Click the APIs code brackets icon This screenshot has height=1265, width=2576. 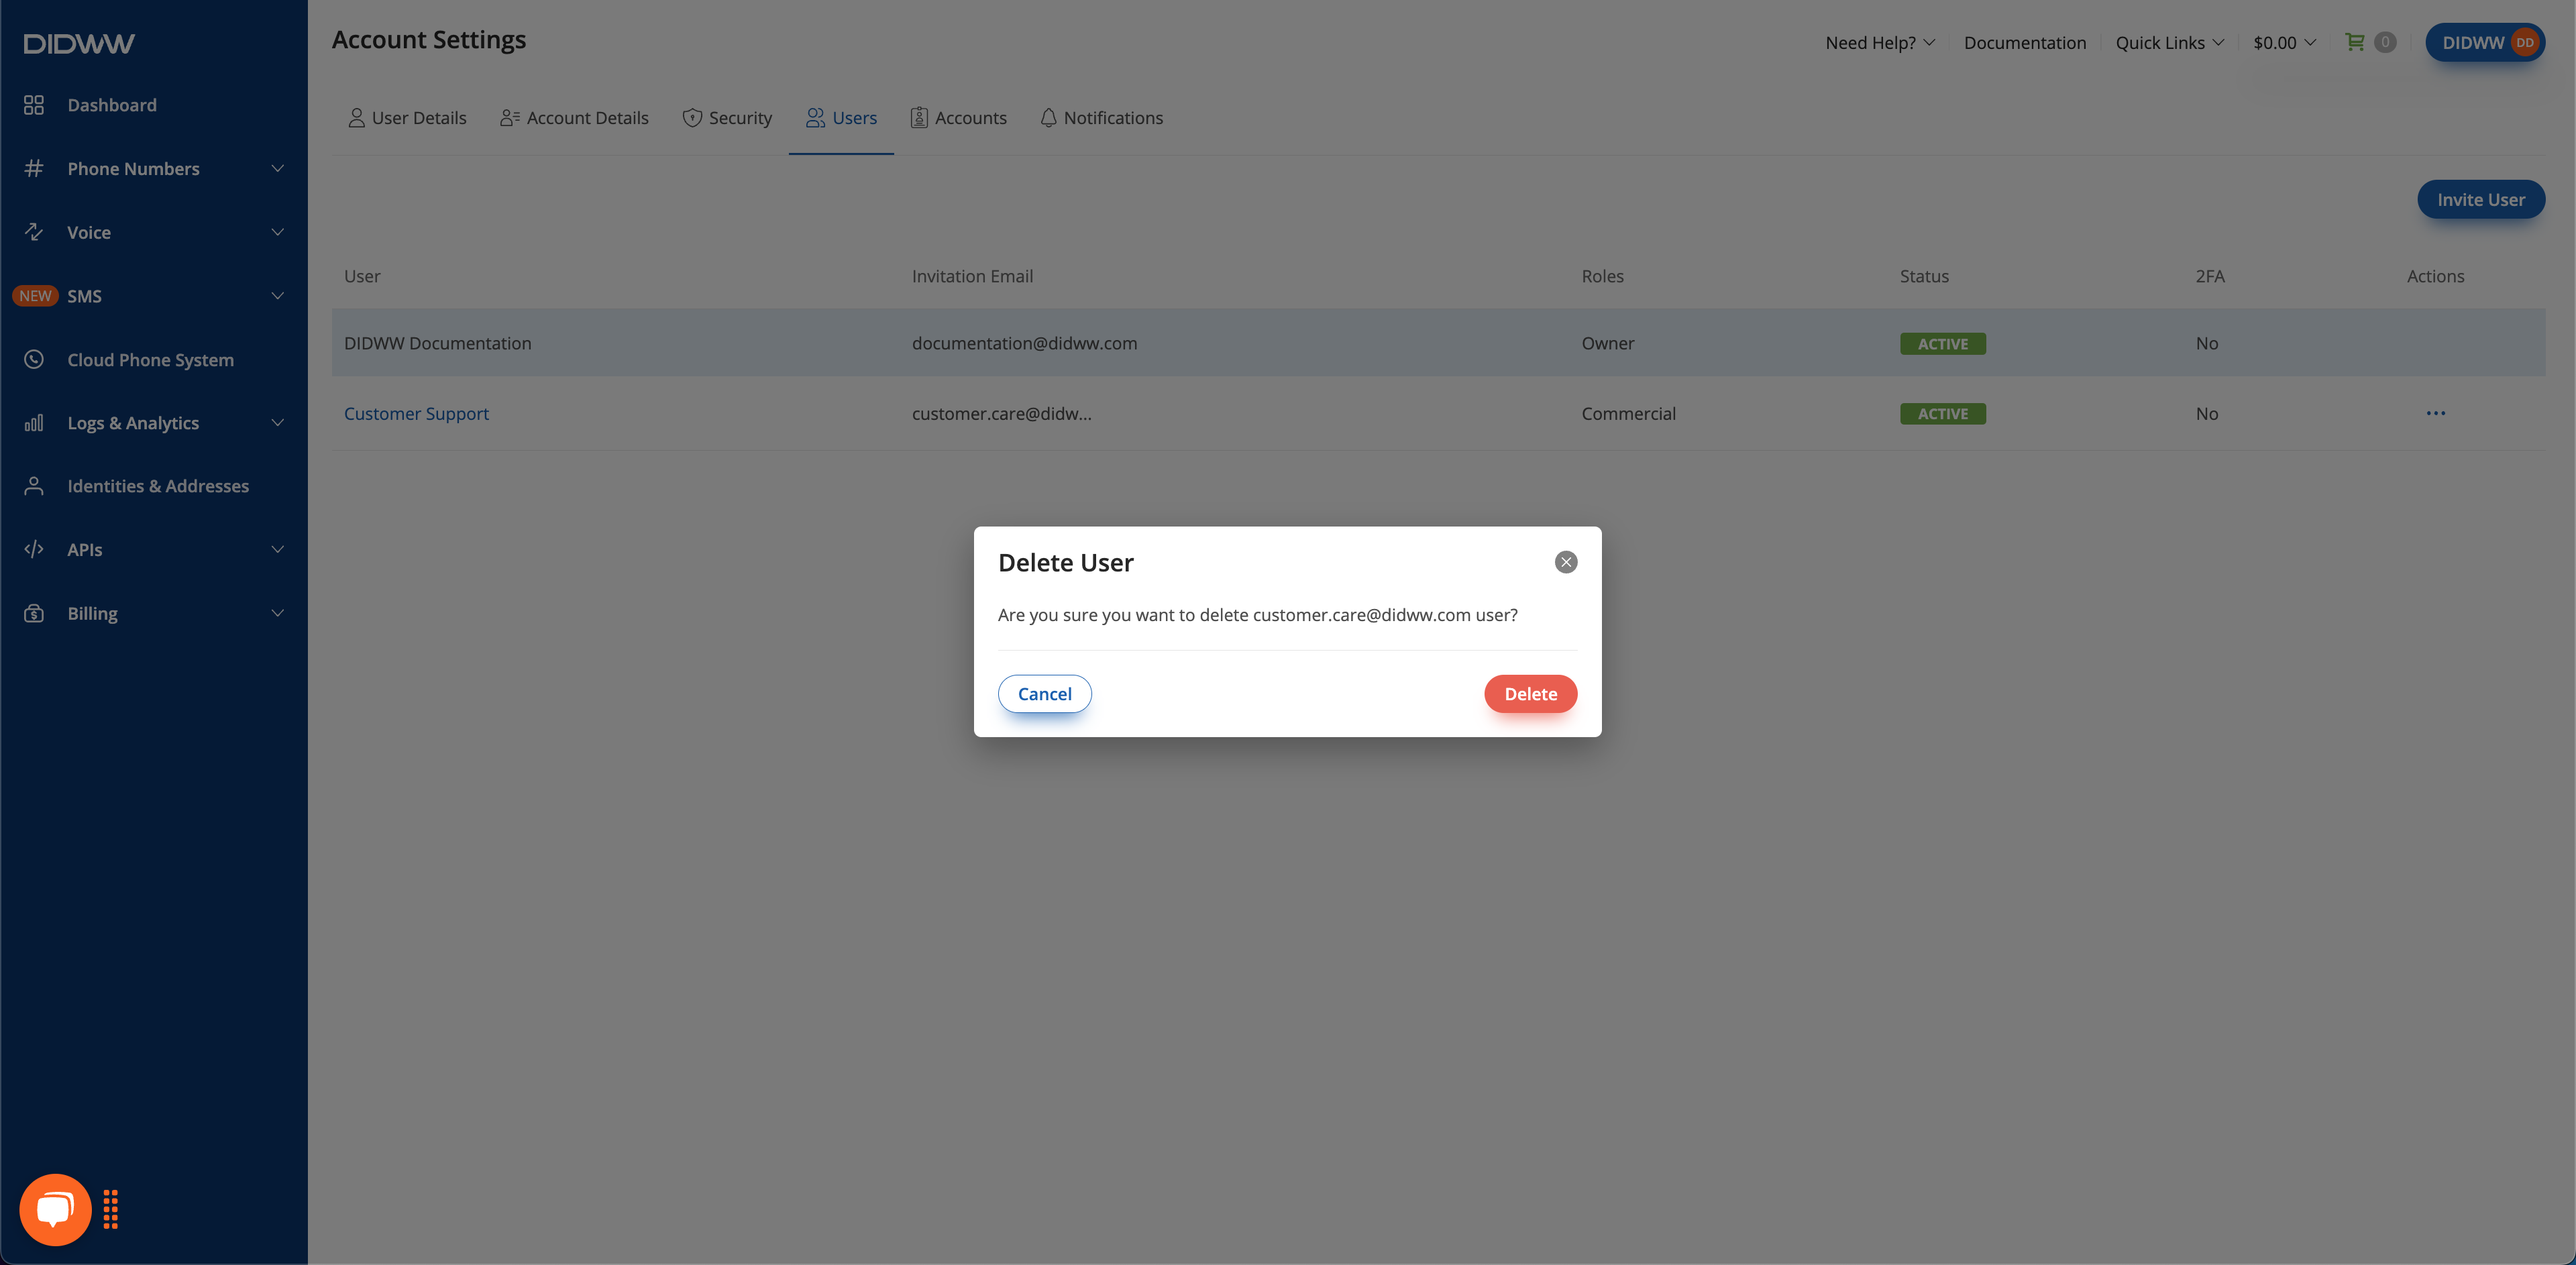point(34,549)
